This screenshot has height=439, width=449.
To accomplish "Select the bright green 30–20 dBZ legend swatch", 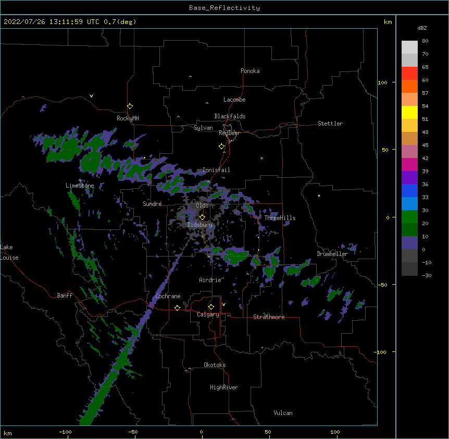I will pos(409,217).
